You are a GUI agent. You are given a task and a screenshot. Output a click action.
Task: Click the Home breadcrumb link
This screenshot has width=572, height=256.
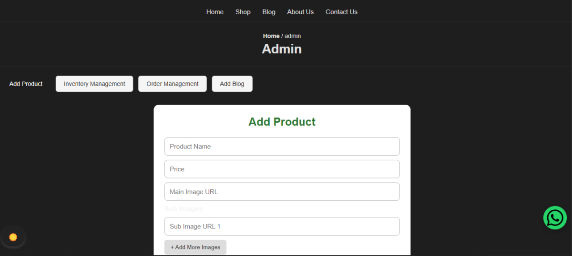point(271,36)
